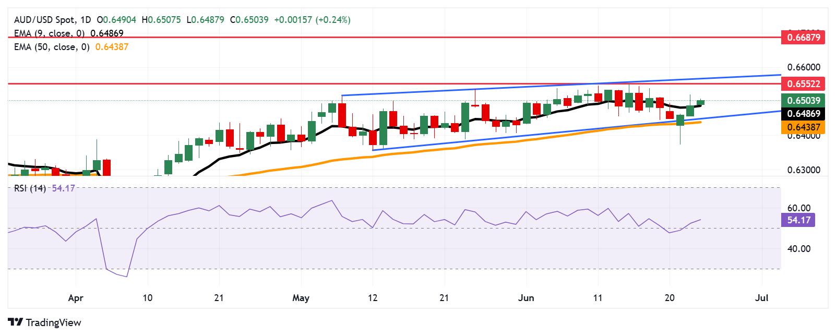Click the TradingView logo icon

coord(16,322)
